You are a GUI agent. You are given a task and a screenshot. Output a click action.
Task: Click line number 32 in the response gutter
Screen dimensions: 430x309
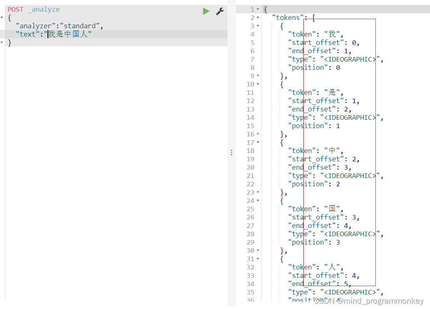[250, 267]
